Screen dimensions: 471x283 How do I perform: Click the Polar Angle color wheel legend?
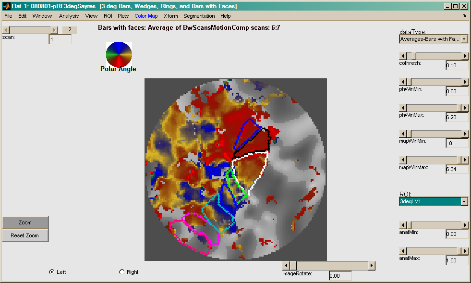point(118,54)
